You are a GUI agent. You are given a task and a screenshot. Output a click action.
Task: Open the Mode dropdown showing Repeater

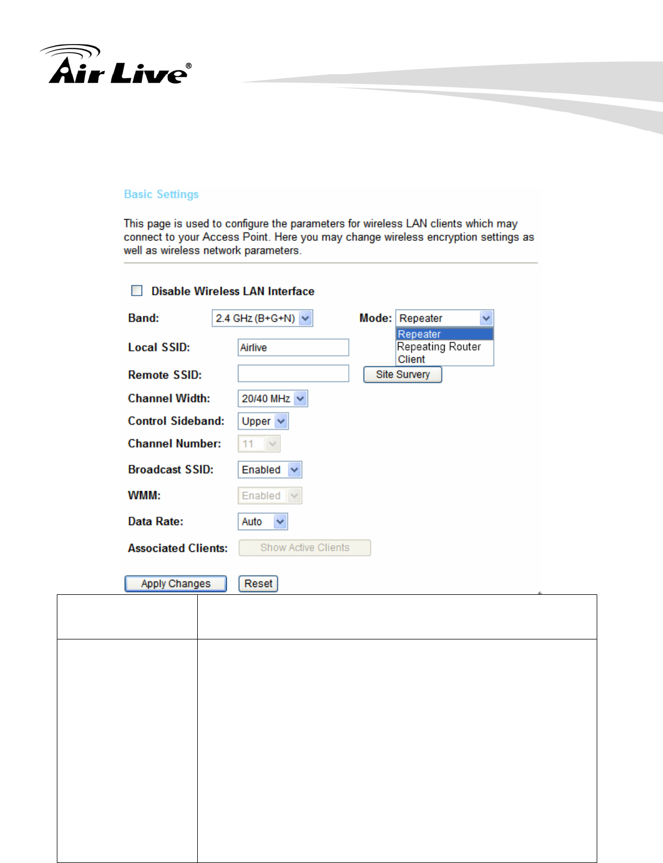[445, 318]
